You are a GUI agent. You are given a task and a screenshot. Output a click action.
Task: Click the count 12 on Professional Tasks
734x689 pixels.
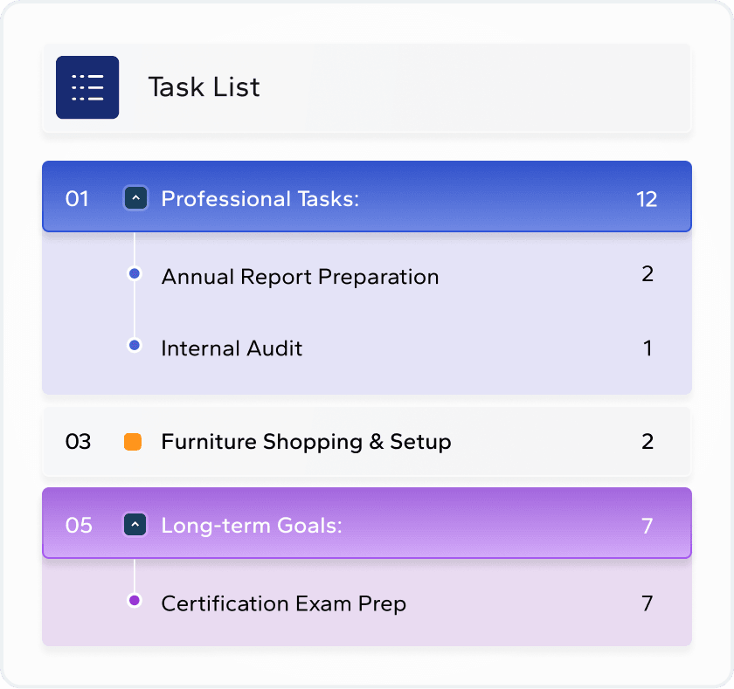coord(647,199)
